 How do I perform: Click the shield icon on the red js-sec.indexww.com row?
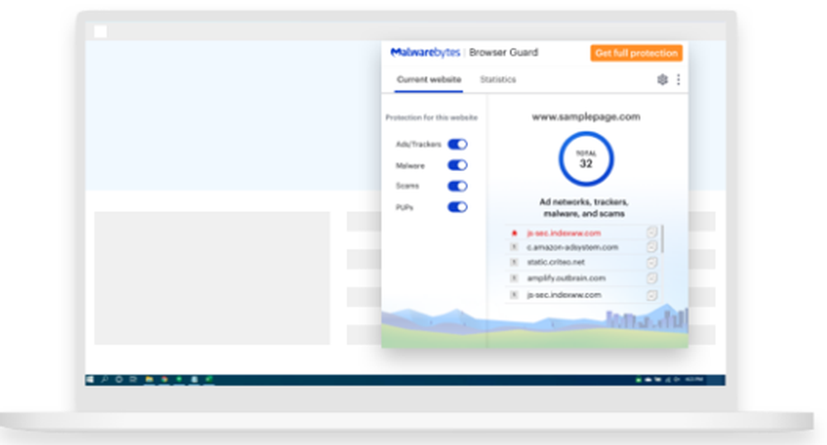pyautogui.click(x=652, y=232)
